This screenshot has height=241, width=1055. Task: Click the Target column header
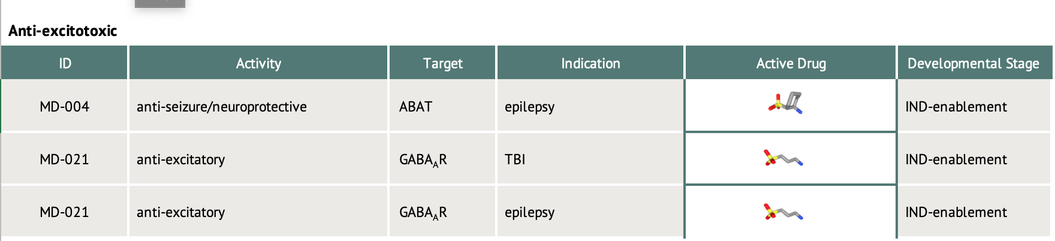442,63
